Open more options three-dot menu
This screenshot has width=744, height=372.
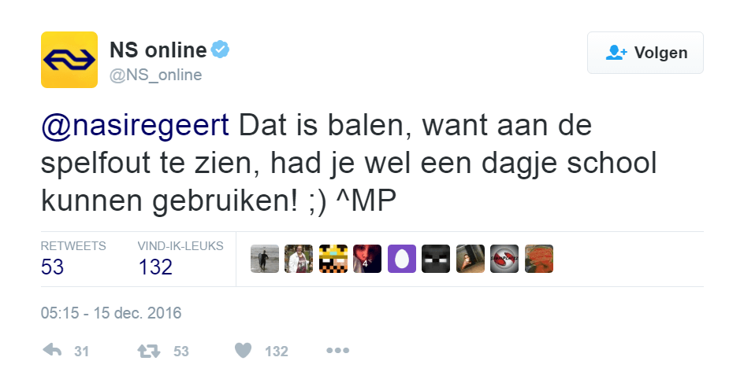pos(337,351)
